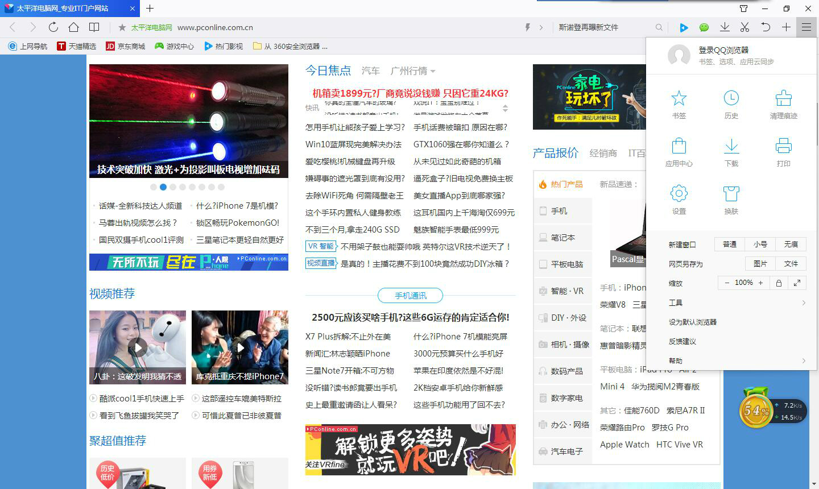Screen dimensions: 819x489
Task: Select the second carousel dot indicator
Action: pyautogui.click(x=163, y=187)
